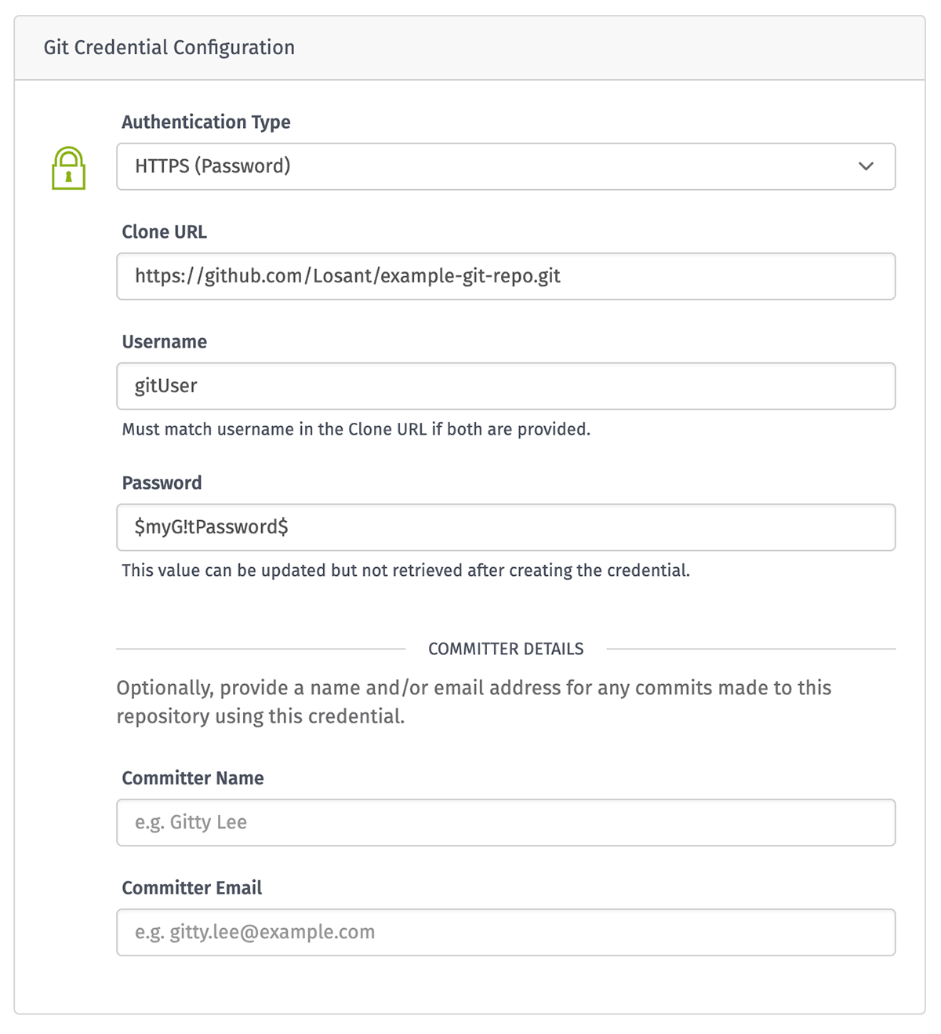Open the Authentication Type dropdown
Screen dimensions: 941x1034
tap(506, 166)
